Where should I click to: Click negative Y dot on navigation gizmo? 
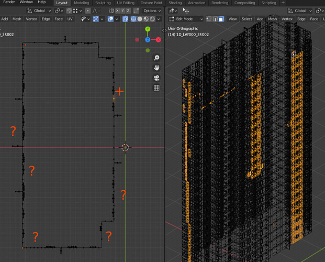point(148,50)
